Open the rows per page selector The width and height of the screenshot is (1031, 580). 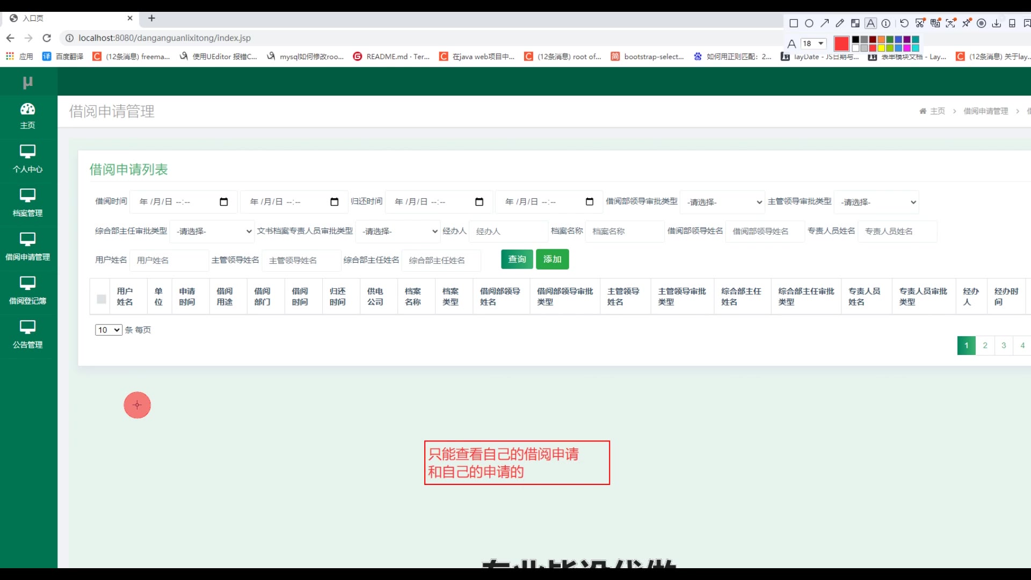pyautogui.click(x=108, y=330)
